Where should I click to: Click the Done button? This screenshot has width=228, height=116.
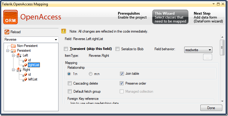[211, 108]
